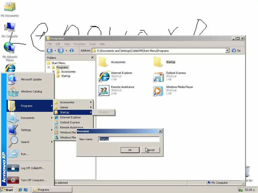Viewport: 258px width, 193px height.
Task: Click the security shield tray icon
Action: point(240,190)
